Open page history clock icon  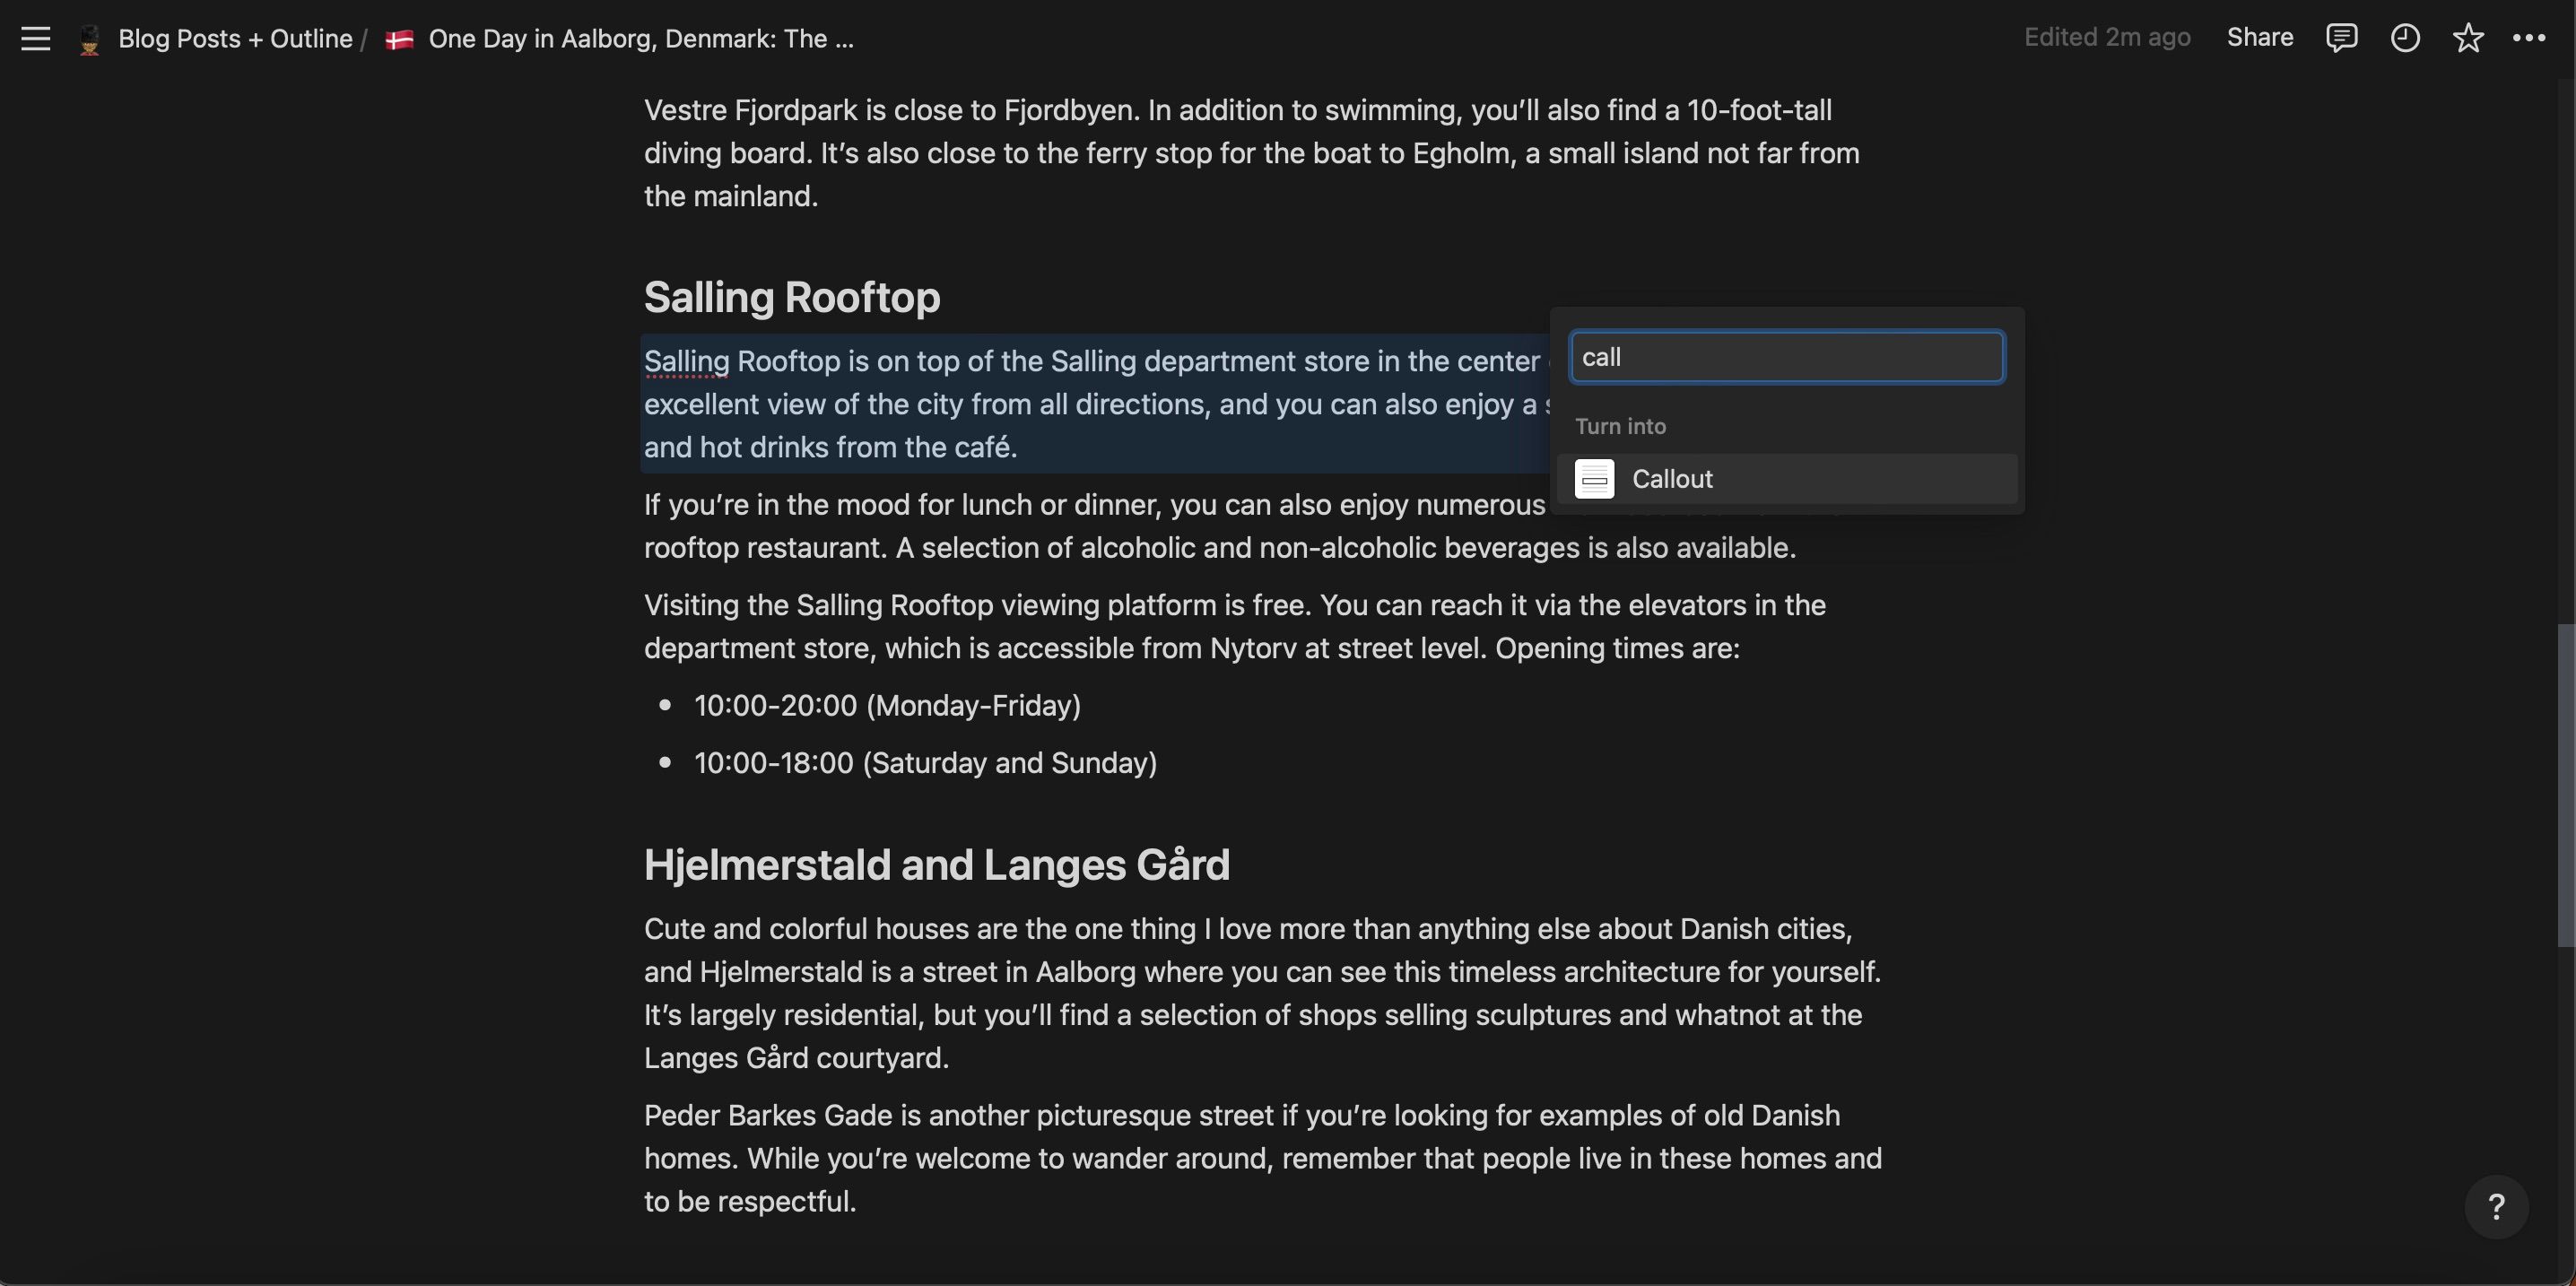coord(2404,38)
